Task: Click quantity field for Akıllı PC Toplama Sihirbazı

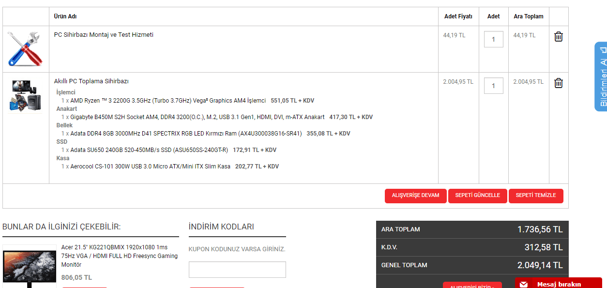Action: click(494, 86)
